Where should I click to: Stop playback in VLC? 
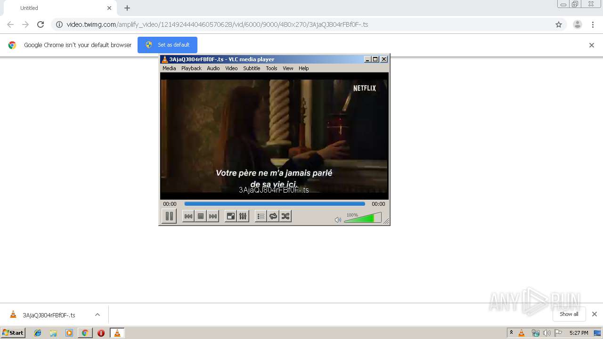201,216
